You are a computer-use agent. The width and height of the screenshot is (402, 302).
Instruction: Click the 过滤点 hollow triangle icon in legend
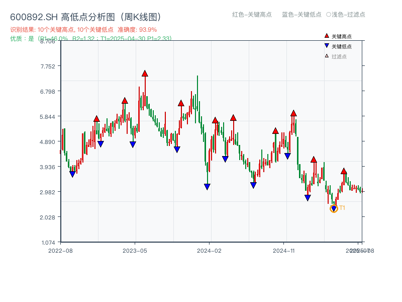(x=327, y=55)
